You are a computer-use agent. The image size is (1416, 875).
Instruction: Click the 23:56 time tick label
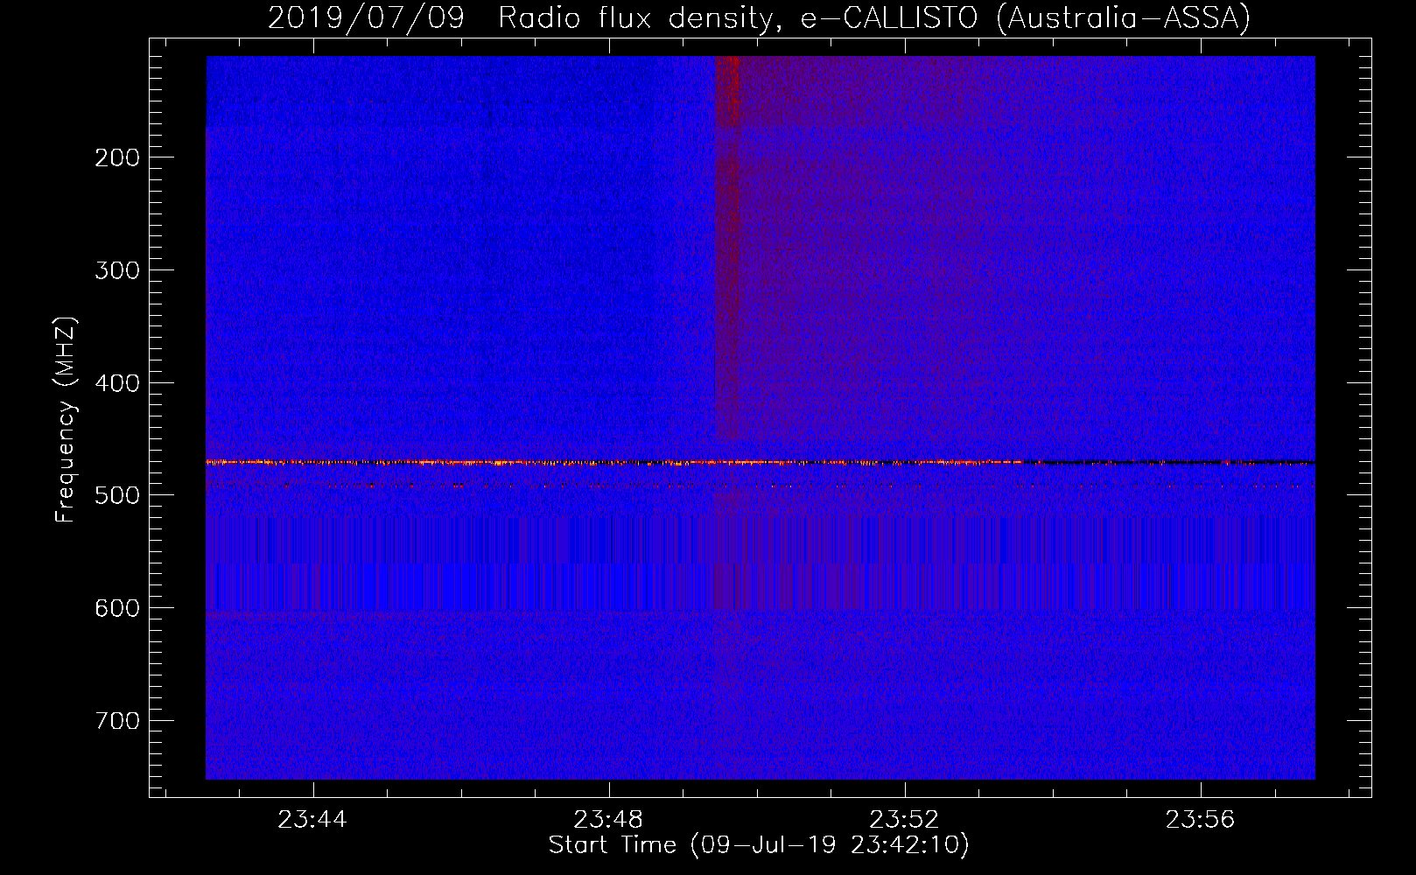tap(1200, 820)
